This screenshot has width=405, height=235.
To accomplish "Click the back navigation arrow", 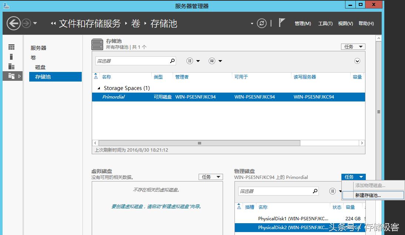I will tap(14, 23).
